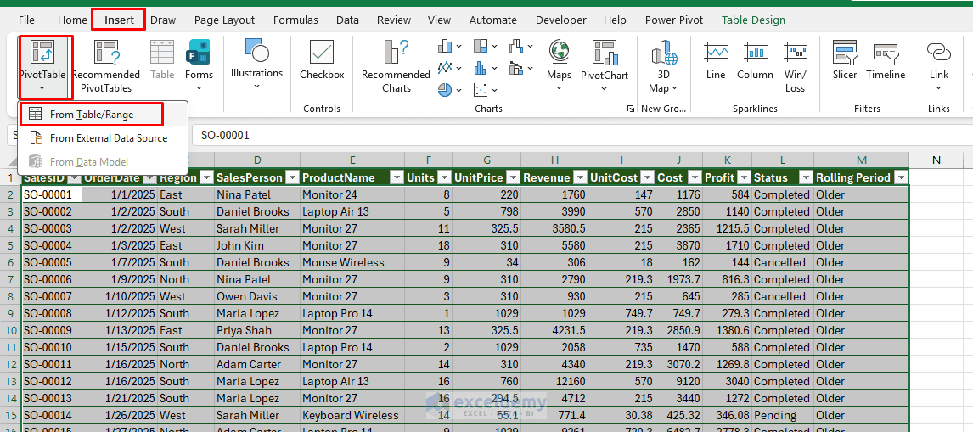Image resolution: width=973 pixels, height=432 pixels.
Task: Click the Maps globe icon
Action: coord(560,53)
